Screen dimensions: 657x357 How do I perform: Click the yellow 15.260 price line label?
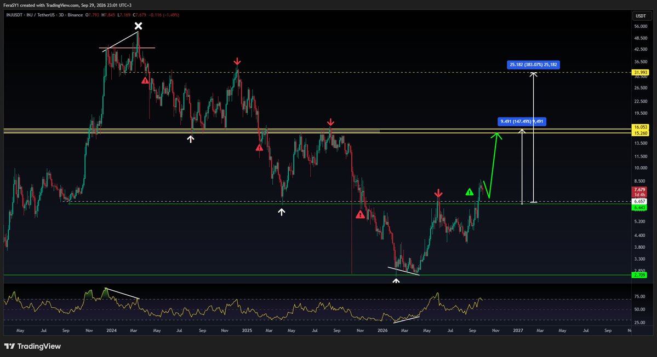pos(641,133)
